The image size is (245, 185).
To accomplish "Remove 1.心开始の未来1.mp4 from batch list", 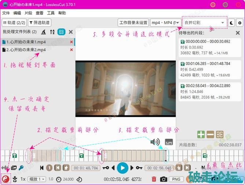I will click(72, 42).
